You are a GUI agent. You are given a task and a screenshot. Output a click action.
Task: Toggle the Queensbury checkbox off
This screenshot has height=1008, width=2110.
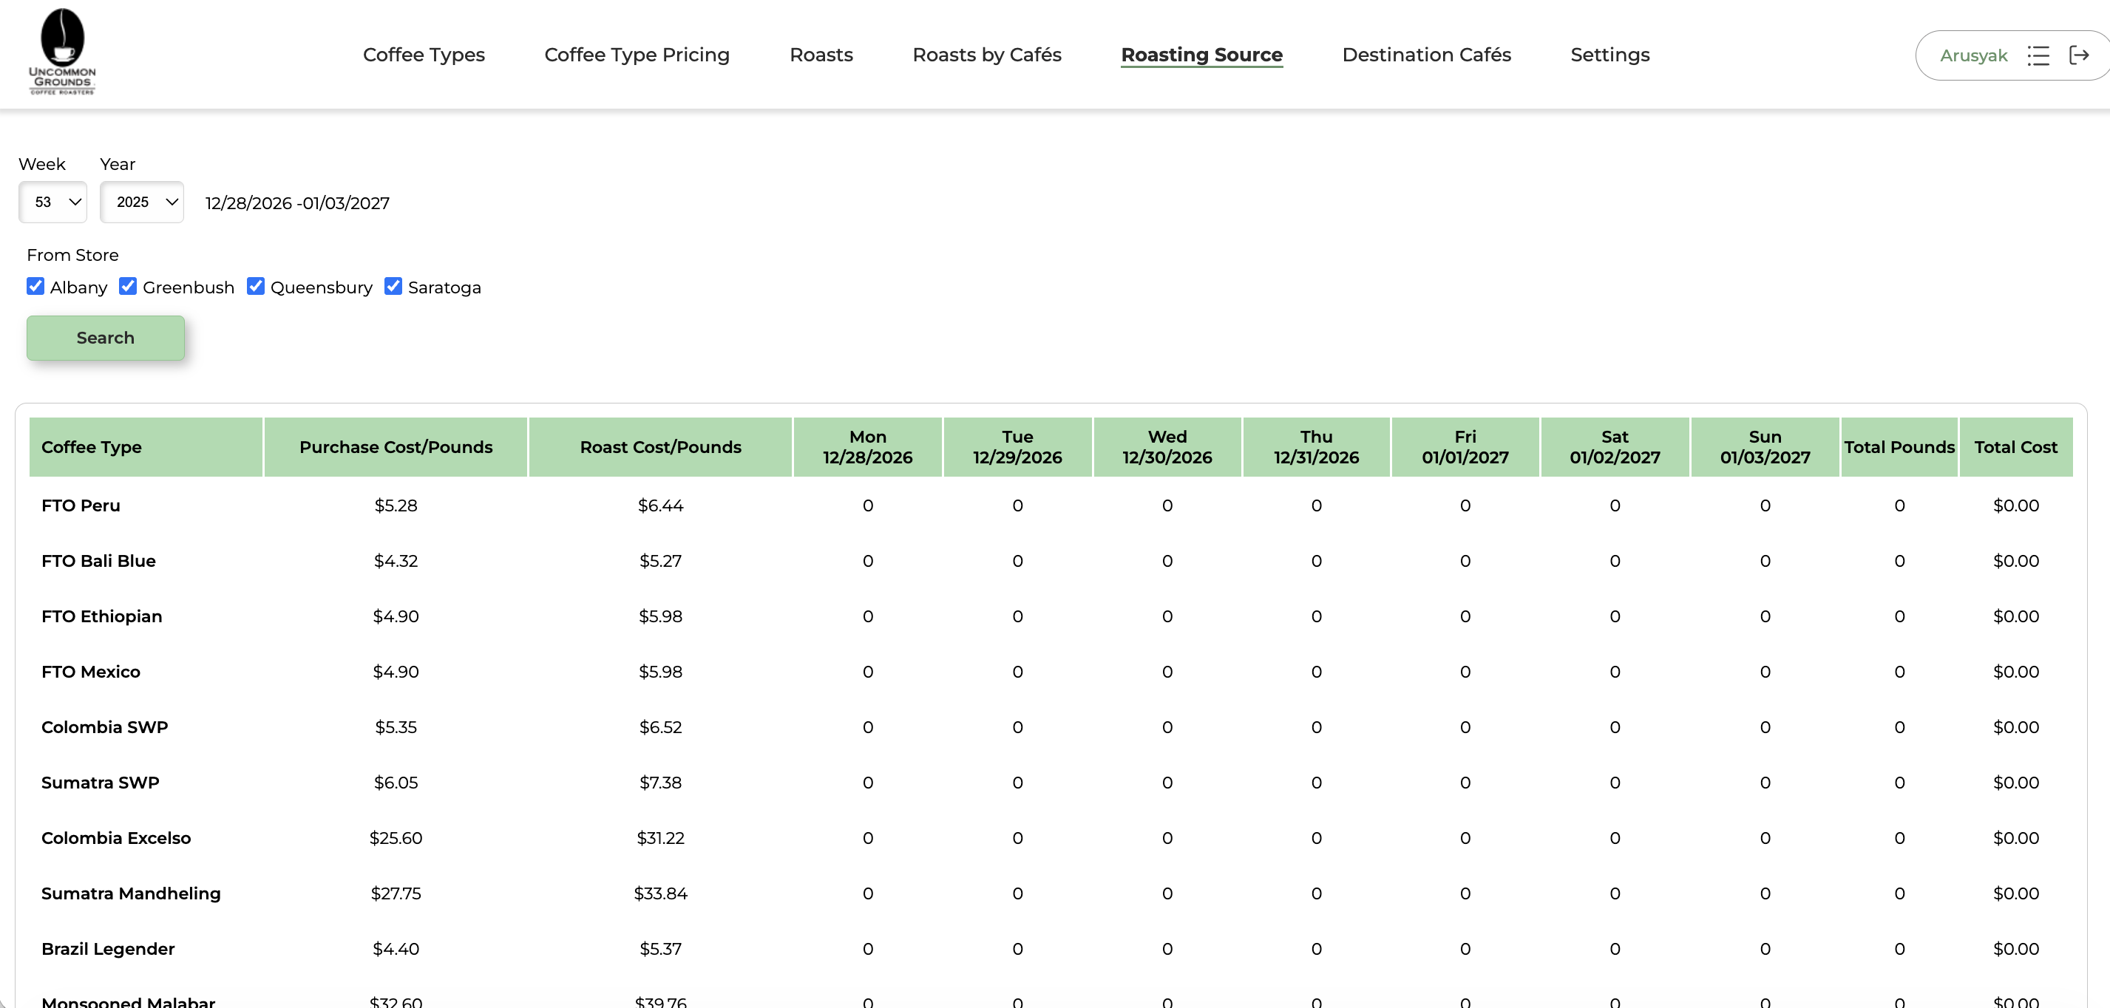pyautogui.click(x=256, y=286)
